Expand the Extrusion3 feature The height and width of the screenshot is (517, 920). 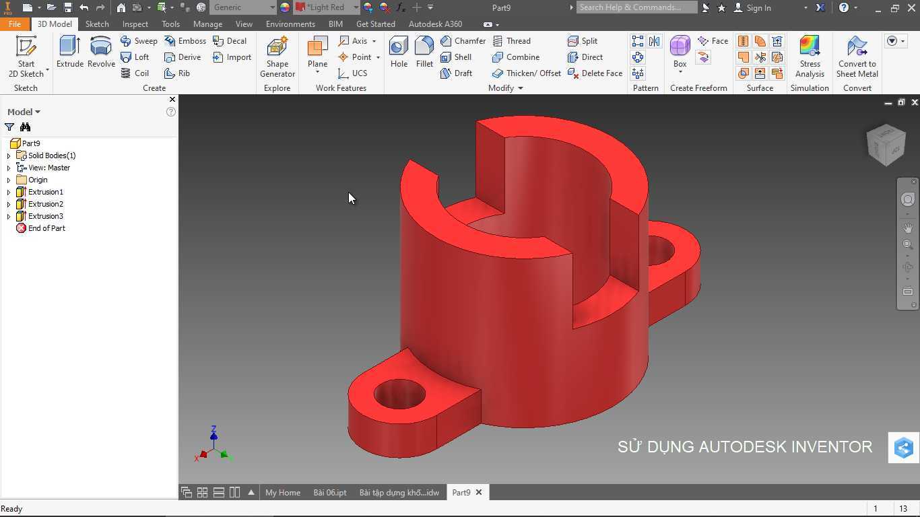point(9,216)
